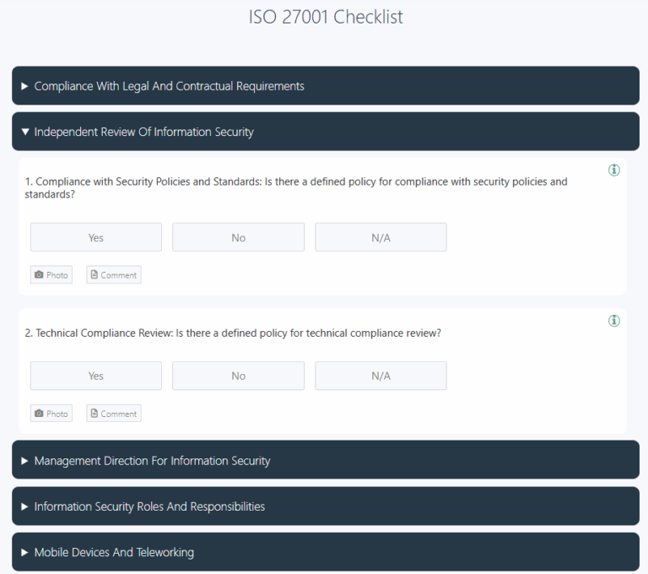Select Yes for Compliance with Security Policies
Image resolution: width=648 pixels, height=574 pixels.
pos(96,237)
